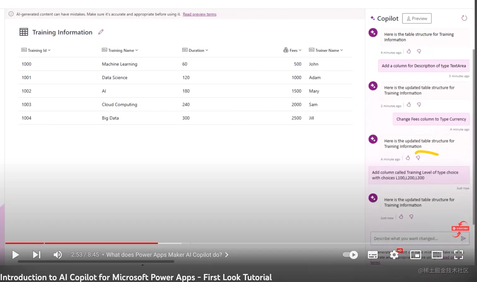Select the 'Machine Learning' cell
Image resolution: width=477 pixels, height=282 pixels.
click(120, 64)
